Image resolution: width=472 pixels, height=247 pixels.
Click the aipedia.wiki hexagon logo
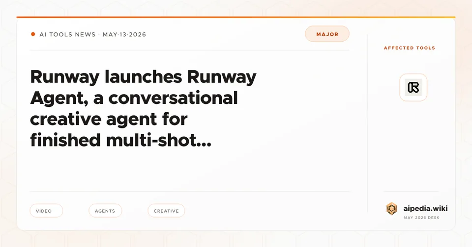click(x=392, y=209)
